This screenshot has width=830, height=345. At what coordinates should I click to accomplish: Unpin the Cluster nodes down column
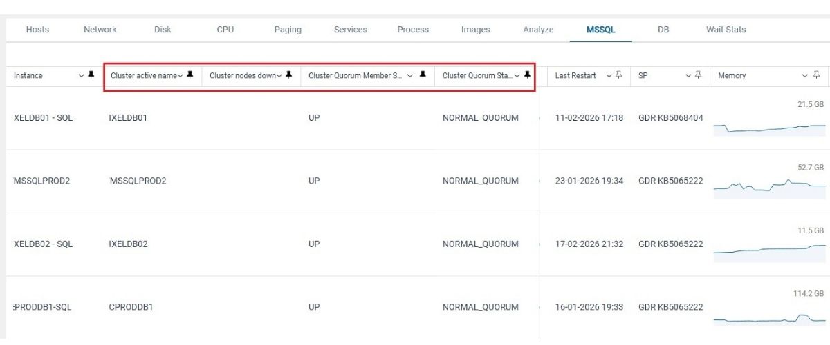(x=289, y=75)
